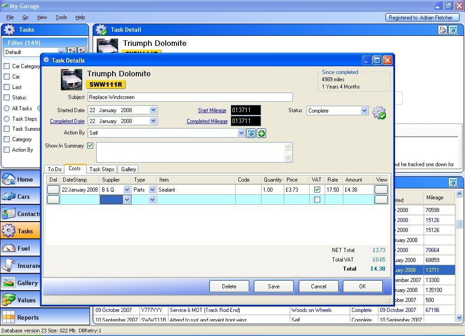Click the Save button
Screen dimensions: 465x336
[x=273, y=287]
